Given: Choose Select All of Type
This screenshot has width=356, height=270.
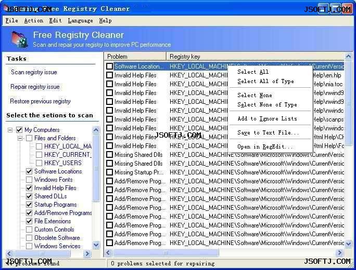Looking at the screenshot, I should (x=265, y=81).
